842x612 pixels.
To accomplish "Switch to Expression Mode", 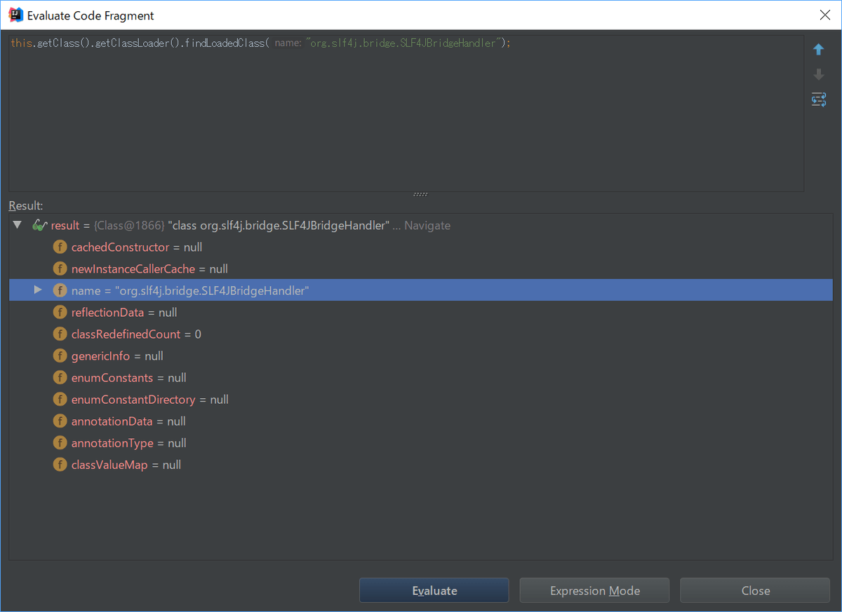I will pos(594,590).
